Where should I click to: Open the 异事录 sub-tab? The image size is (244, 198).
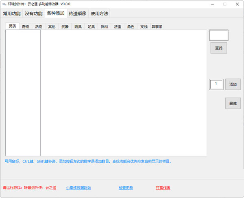click(157, 26)
